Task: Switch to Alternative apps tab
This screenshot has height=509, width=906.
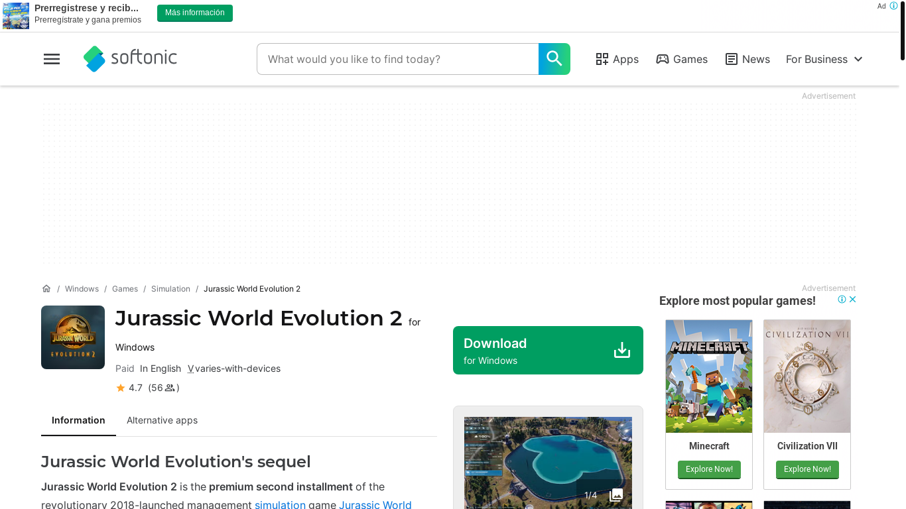Action: click(162, 420)
